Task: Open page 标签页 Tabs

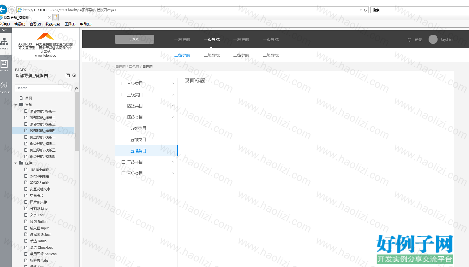Action: click(39, 260)
